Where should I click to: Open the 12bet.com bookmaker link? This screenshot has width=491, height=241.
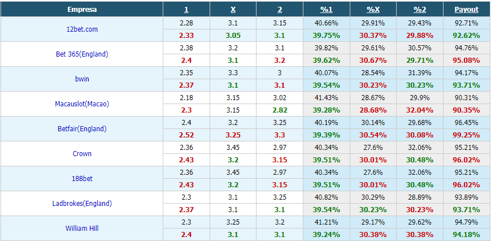[82, 29]
